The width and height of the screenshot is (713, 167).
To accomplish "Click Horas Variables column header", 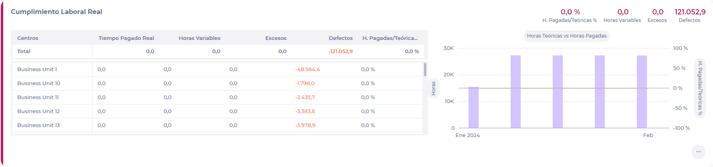I will 200,38.
